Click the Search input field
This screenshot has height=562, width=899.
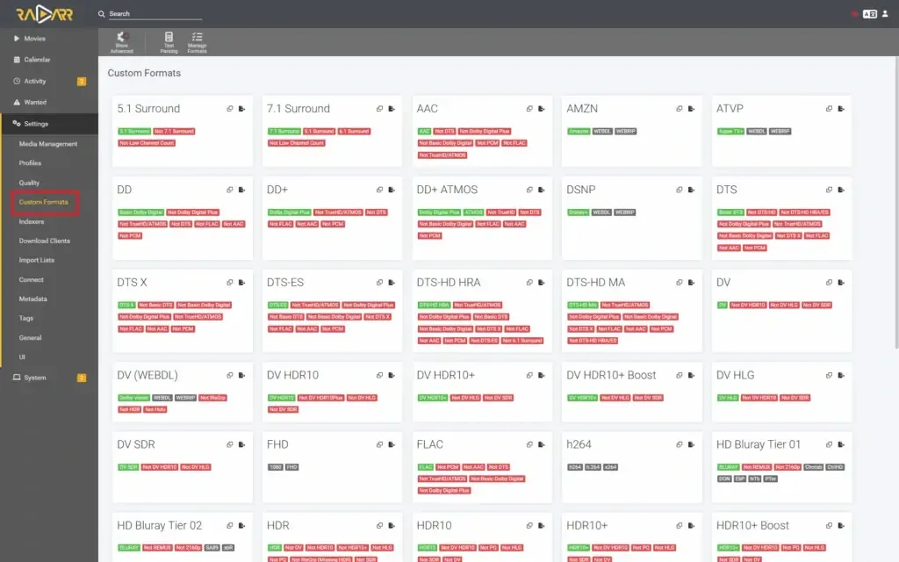[154, 14]
